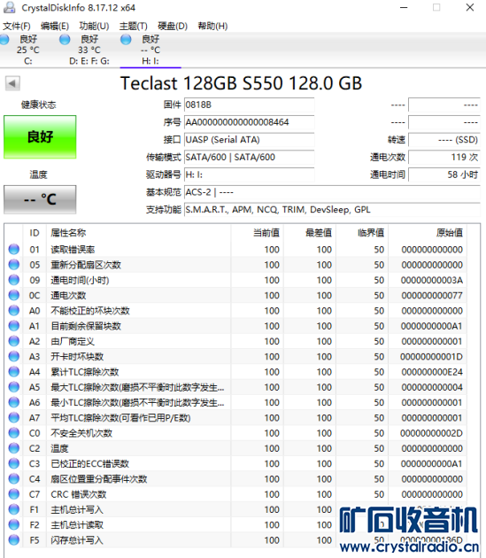Open the 帮助(H) menu
Viewport: 486px width, 558px height.
212,26
